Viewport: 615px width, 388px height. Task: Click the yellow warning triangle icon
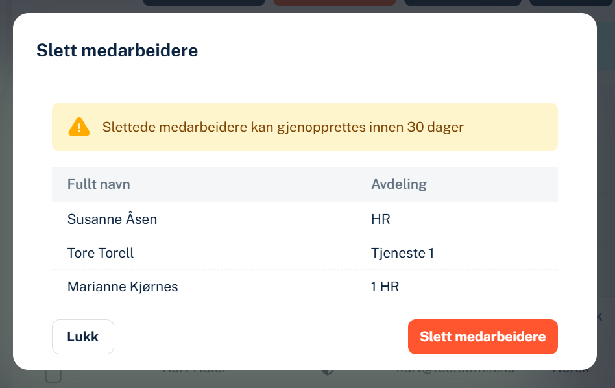pos(79,127)
